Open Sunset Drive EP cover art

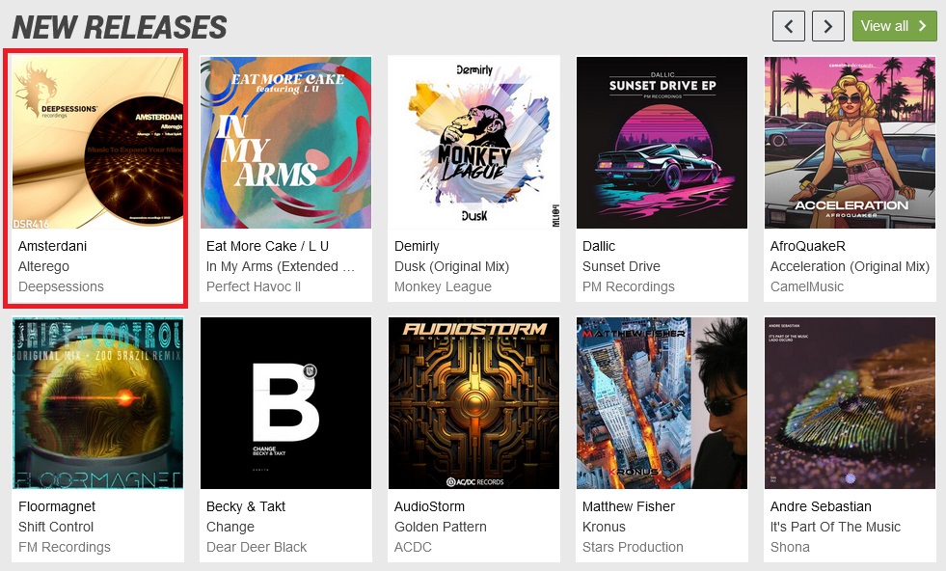(x=662, y=143)
